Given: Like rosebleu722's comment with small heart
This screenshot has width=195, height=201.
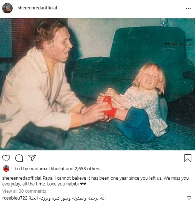Looking at the screenshot, I should click(x=189, y=198).
